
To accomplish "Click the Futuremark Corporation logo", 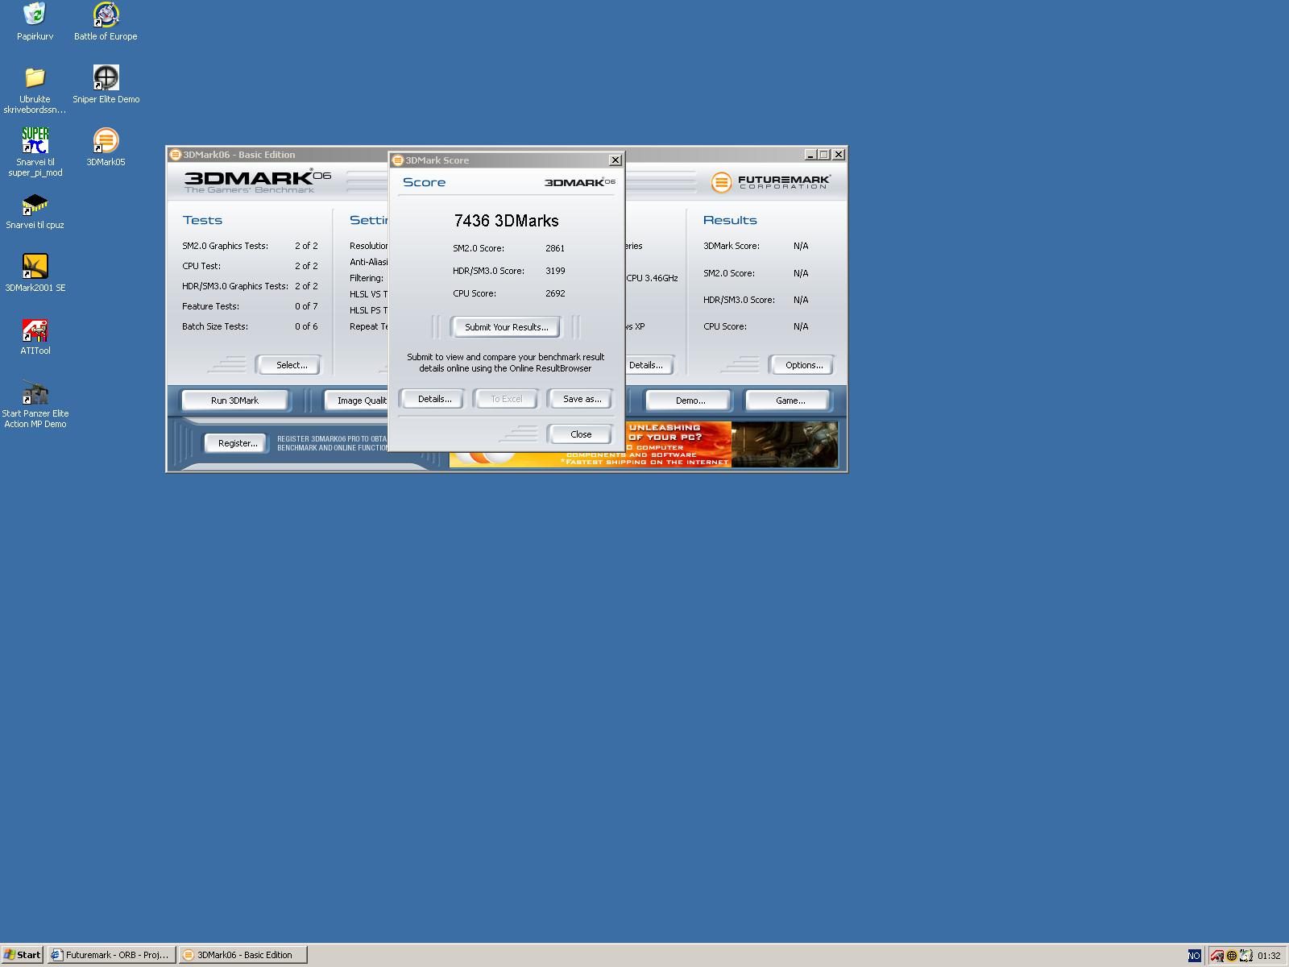I will tap(771, 182).
